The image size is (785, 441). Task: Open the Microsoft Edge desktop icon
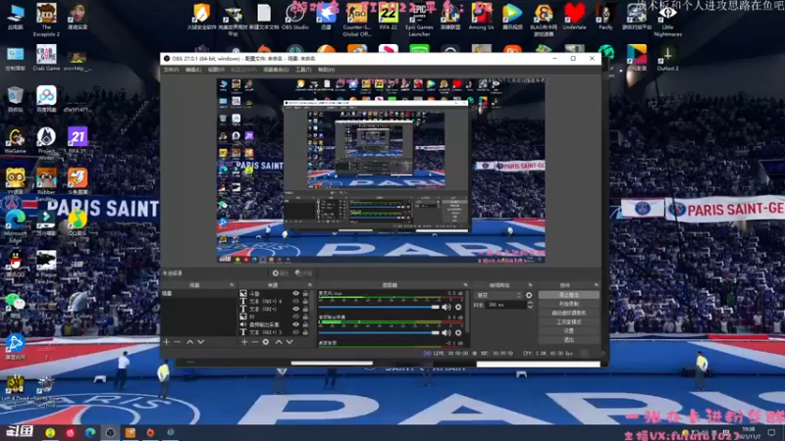[x=16, y=226]
